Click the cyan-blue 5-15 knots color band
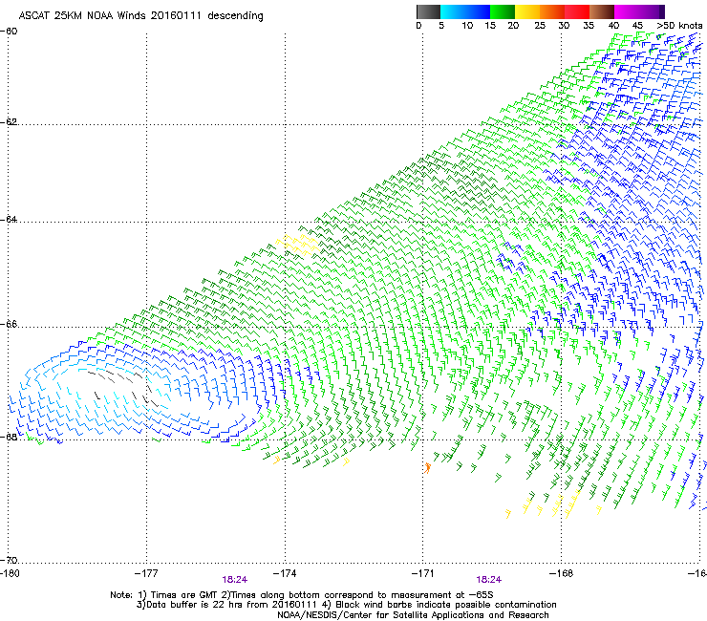Screen dimensions: 707x621 pyautogui.click(x=465, y=11)
